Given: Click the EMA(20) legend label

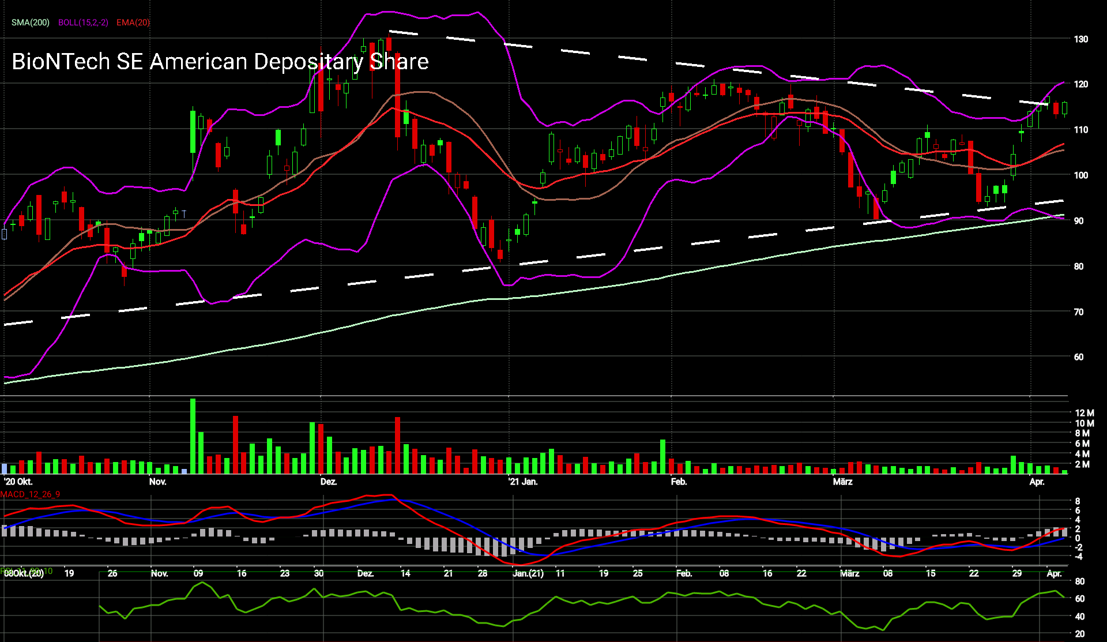Looking at the screenshot, I should pos(133,22).
